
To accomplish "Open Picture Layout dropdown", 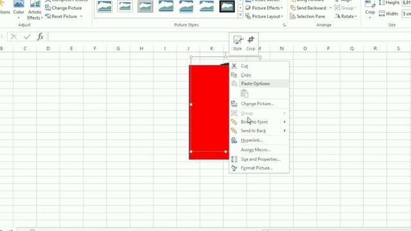I will 264,16.
